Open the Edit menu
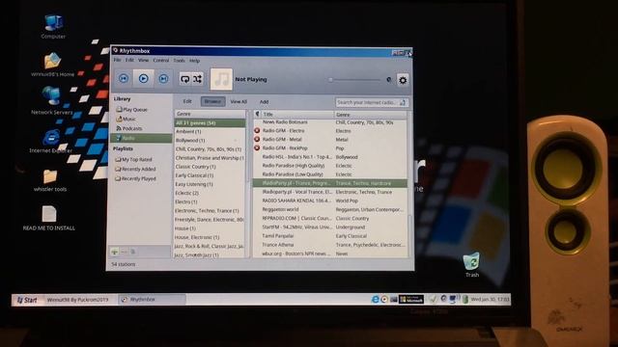This screenshot has height=347, width=618. tap(129, 60)
